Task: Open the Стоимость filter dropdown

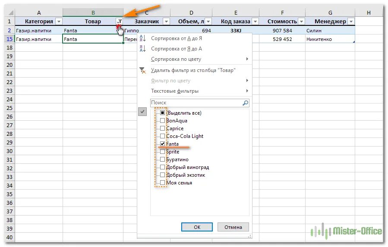Action: coord(301,22)
